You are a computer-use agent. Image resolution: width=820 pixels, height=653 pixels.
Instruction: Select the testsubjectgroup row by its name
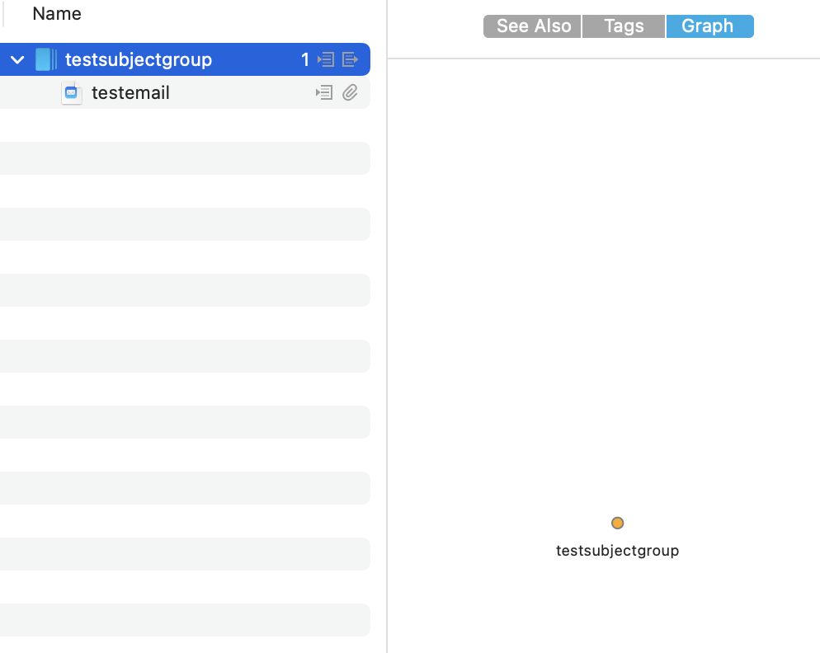tap(138, 59)
